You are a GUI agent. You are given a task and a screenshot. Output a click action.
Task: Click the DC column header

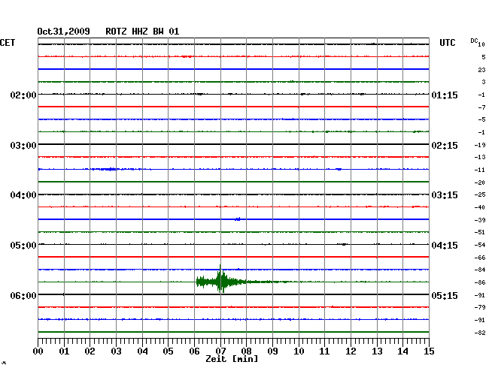[x=474, y=41]
